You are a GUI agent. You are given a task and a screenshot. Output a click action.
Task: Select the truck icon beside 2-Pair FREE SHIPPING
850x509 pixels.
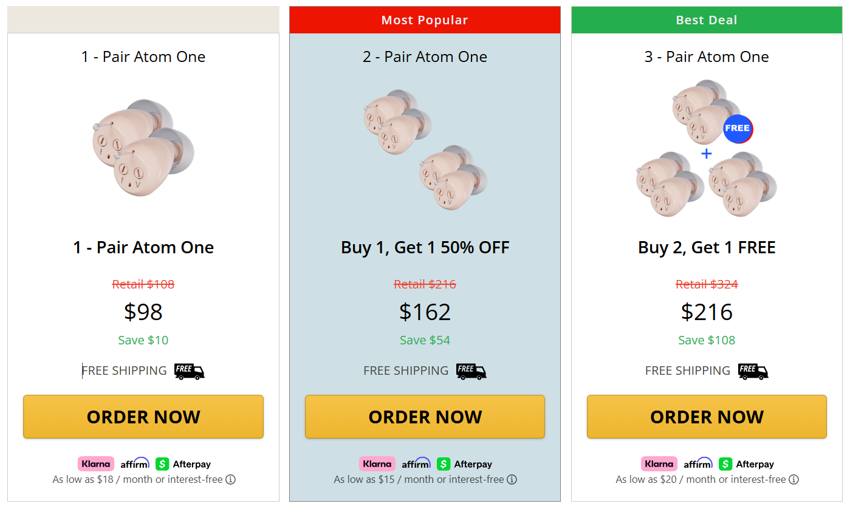471,371
